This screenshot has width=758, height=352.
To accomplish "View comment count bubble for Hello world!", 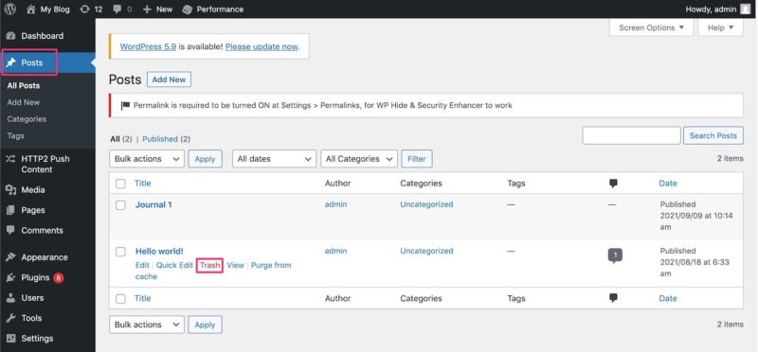I will pos(615,255).
